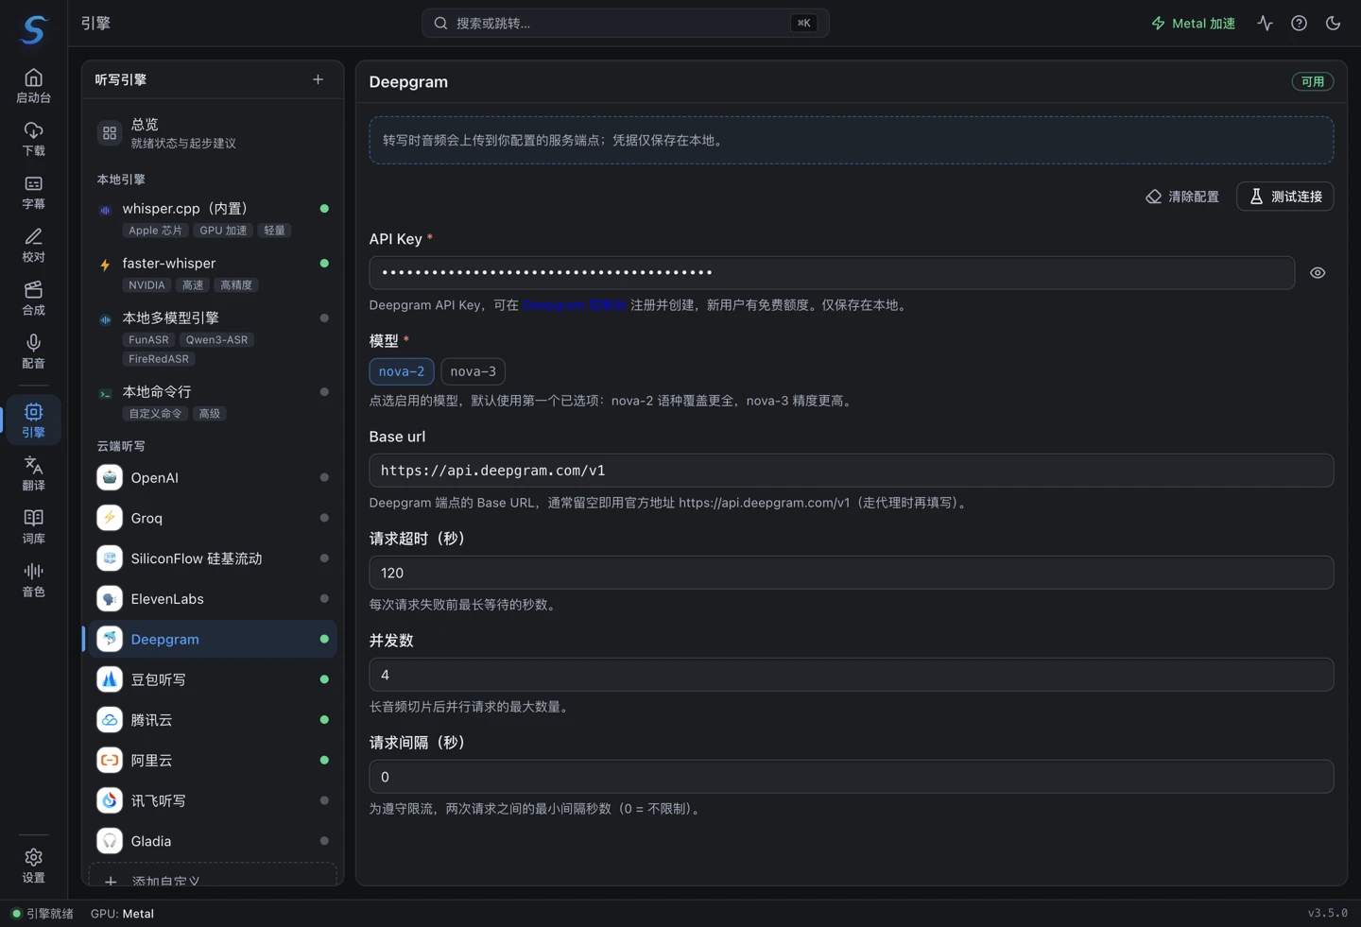
Task: Click the 请求间隔 field showing 0
Action: click(x=851, y=777)
